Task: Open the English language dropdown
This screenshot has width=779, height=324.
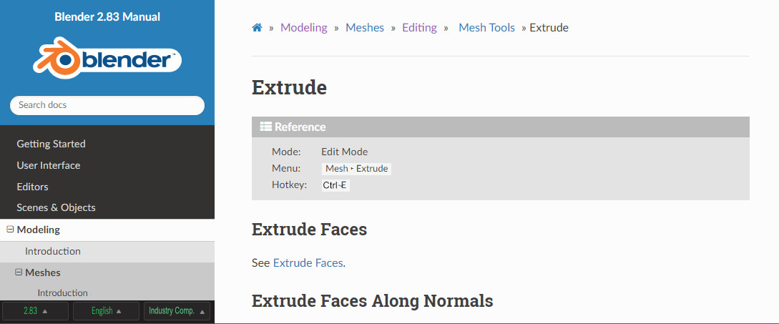Action: pyautogui.click(x=106, y=311)
